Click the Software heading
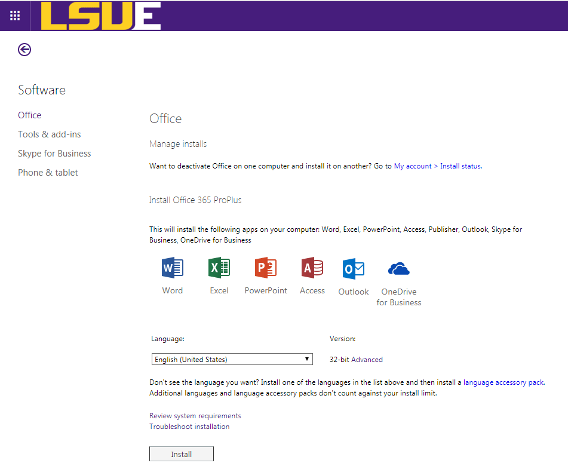568x472 pixels. (x=42, y=90)
